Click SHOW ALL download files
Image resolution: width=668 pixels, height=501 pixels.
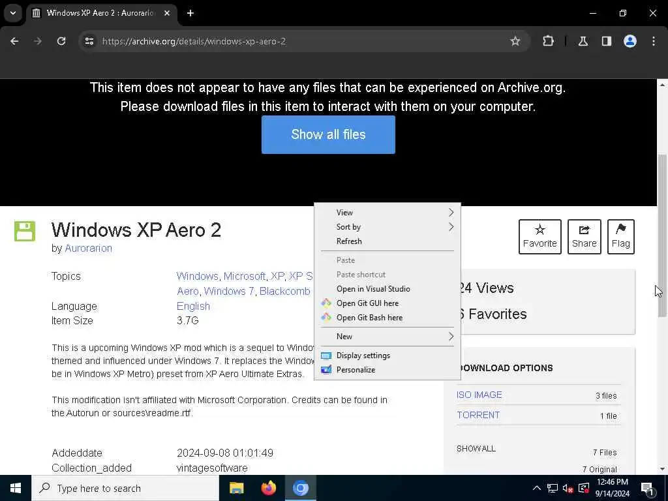coord(476,449)
